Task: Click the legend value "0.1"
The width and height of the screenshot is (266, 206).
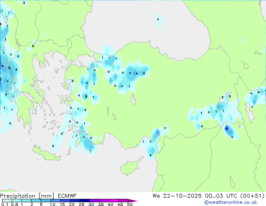Action: tap(5, 204)
